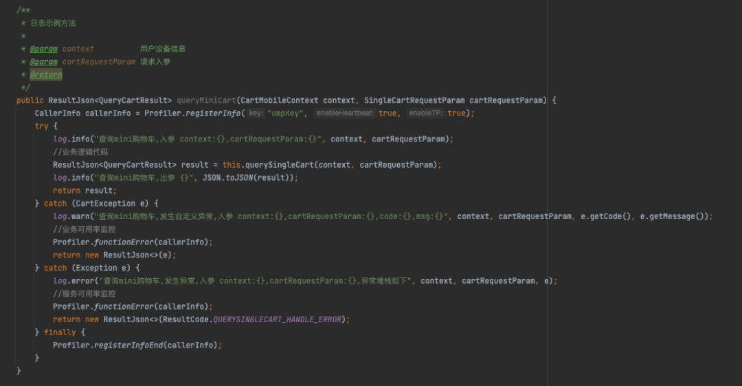Screen dimensions: 742x386
Task: Select the Javadoc title 日志示例方法
Action: tap(53, 23)
